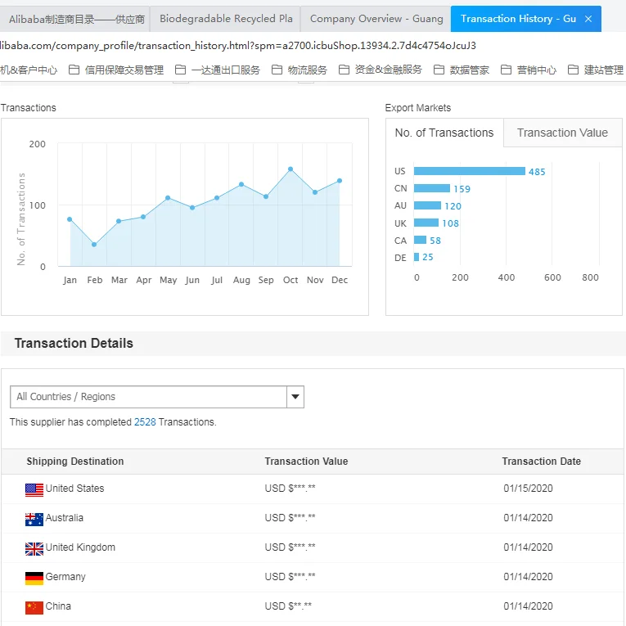Click the United States flag icon

(x=34, y=489)
